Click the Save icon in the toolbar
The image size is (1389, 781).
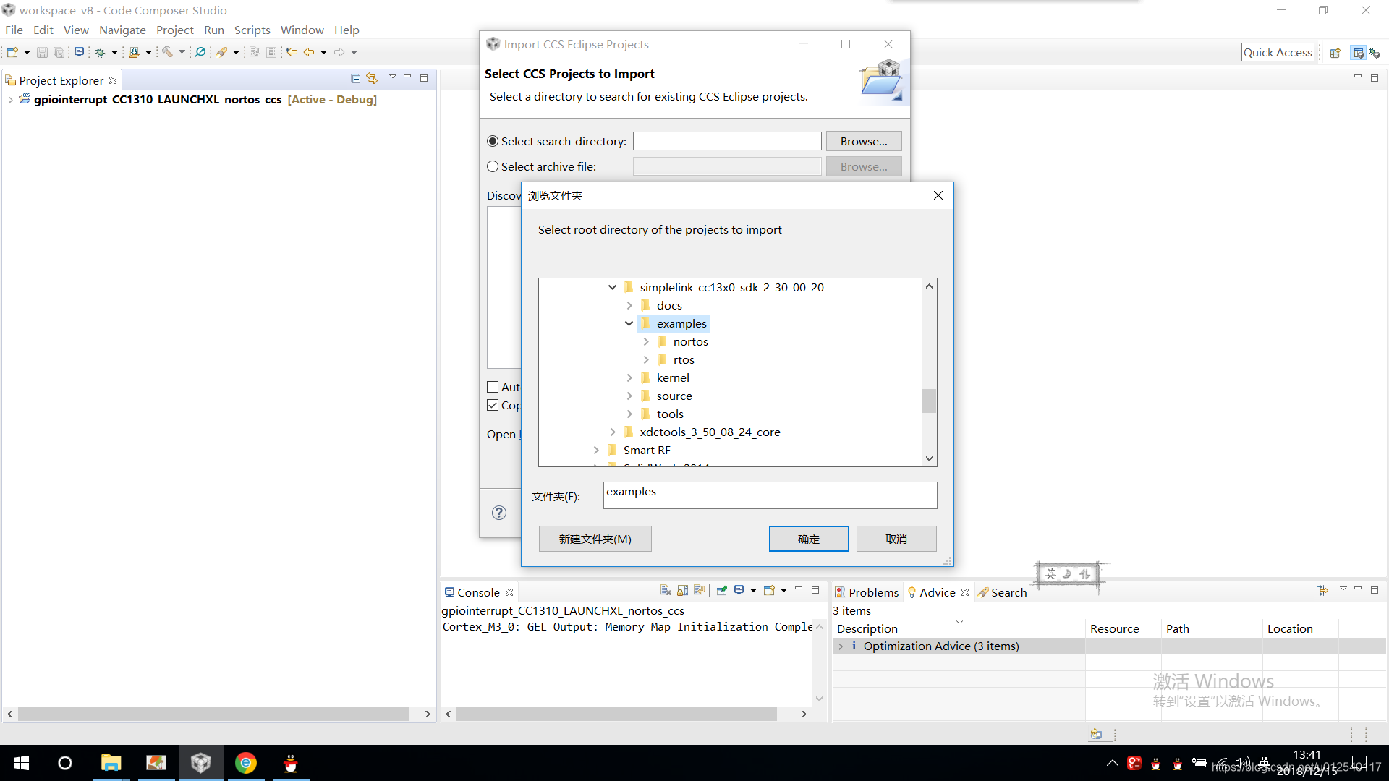pyautogui.click(x=42, y=52)
